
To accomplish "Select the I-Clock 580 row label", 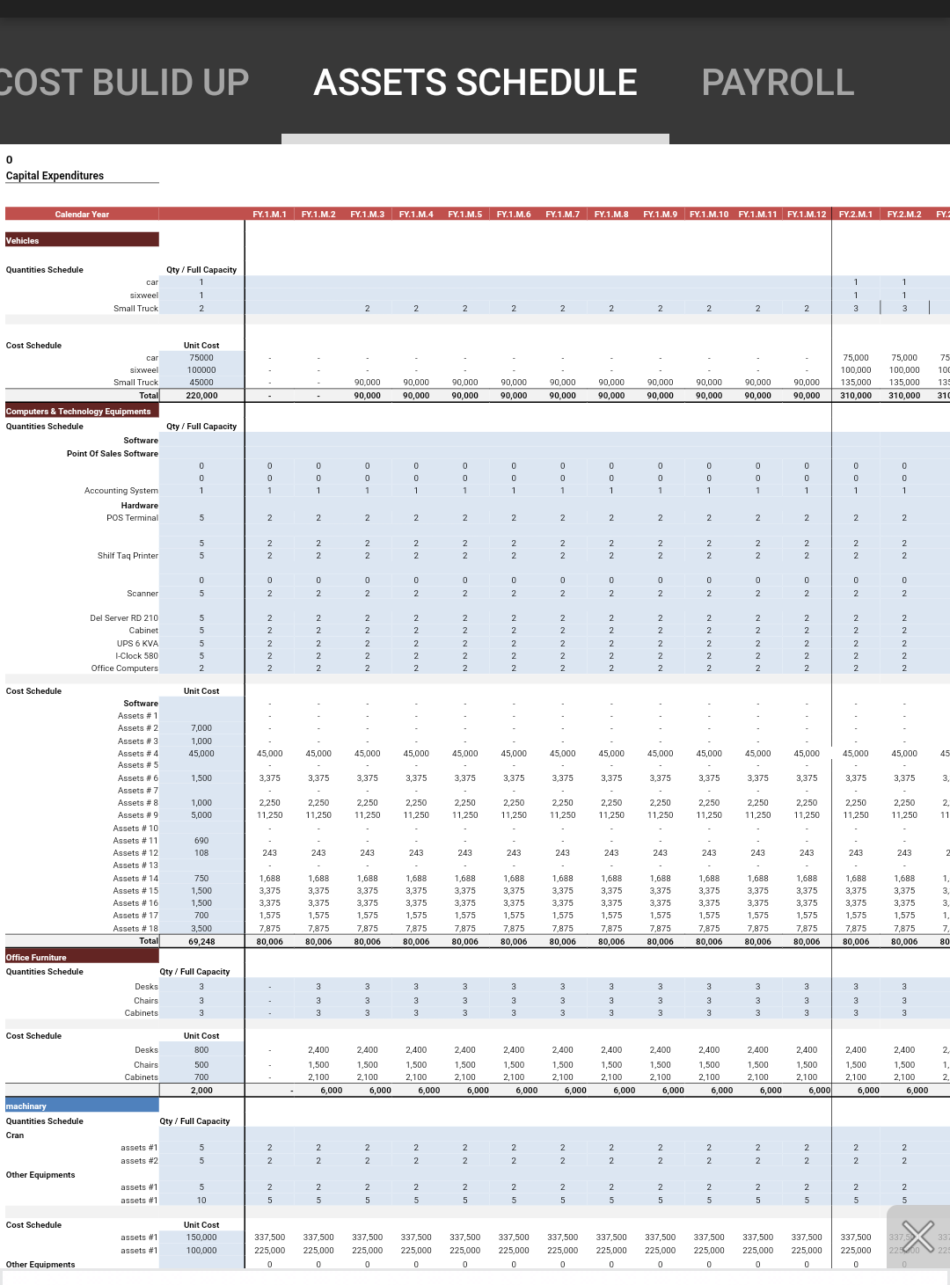I will click(x=137, y=656).
